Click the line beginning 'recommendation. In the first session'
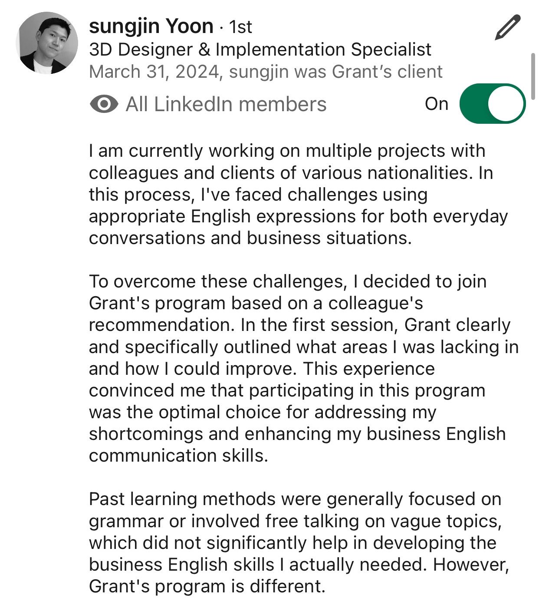 pos(299,325)
